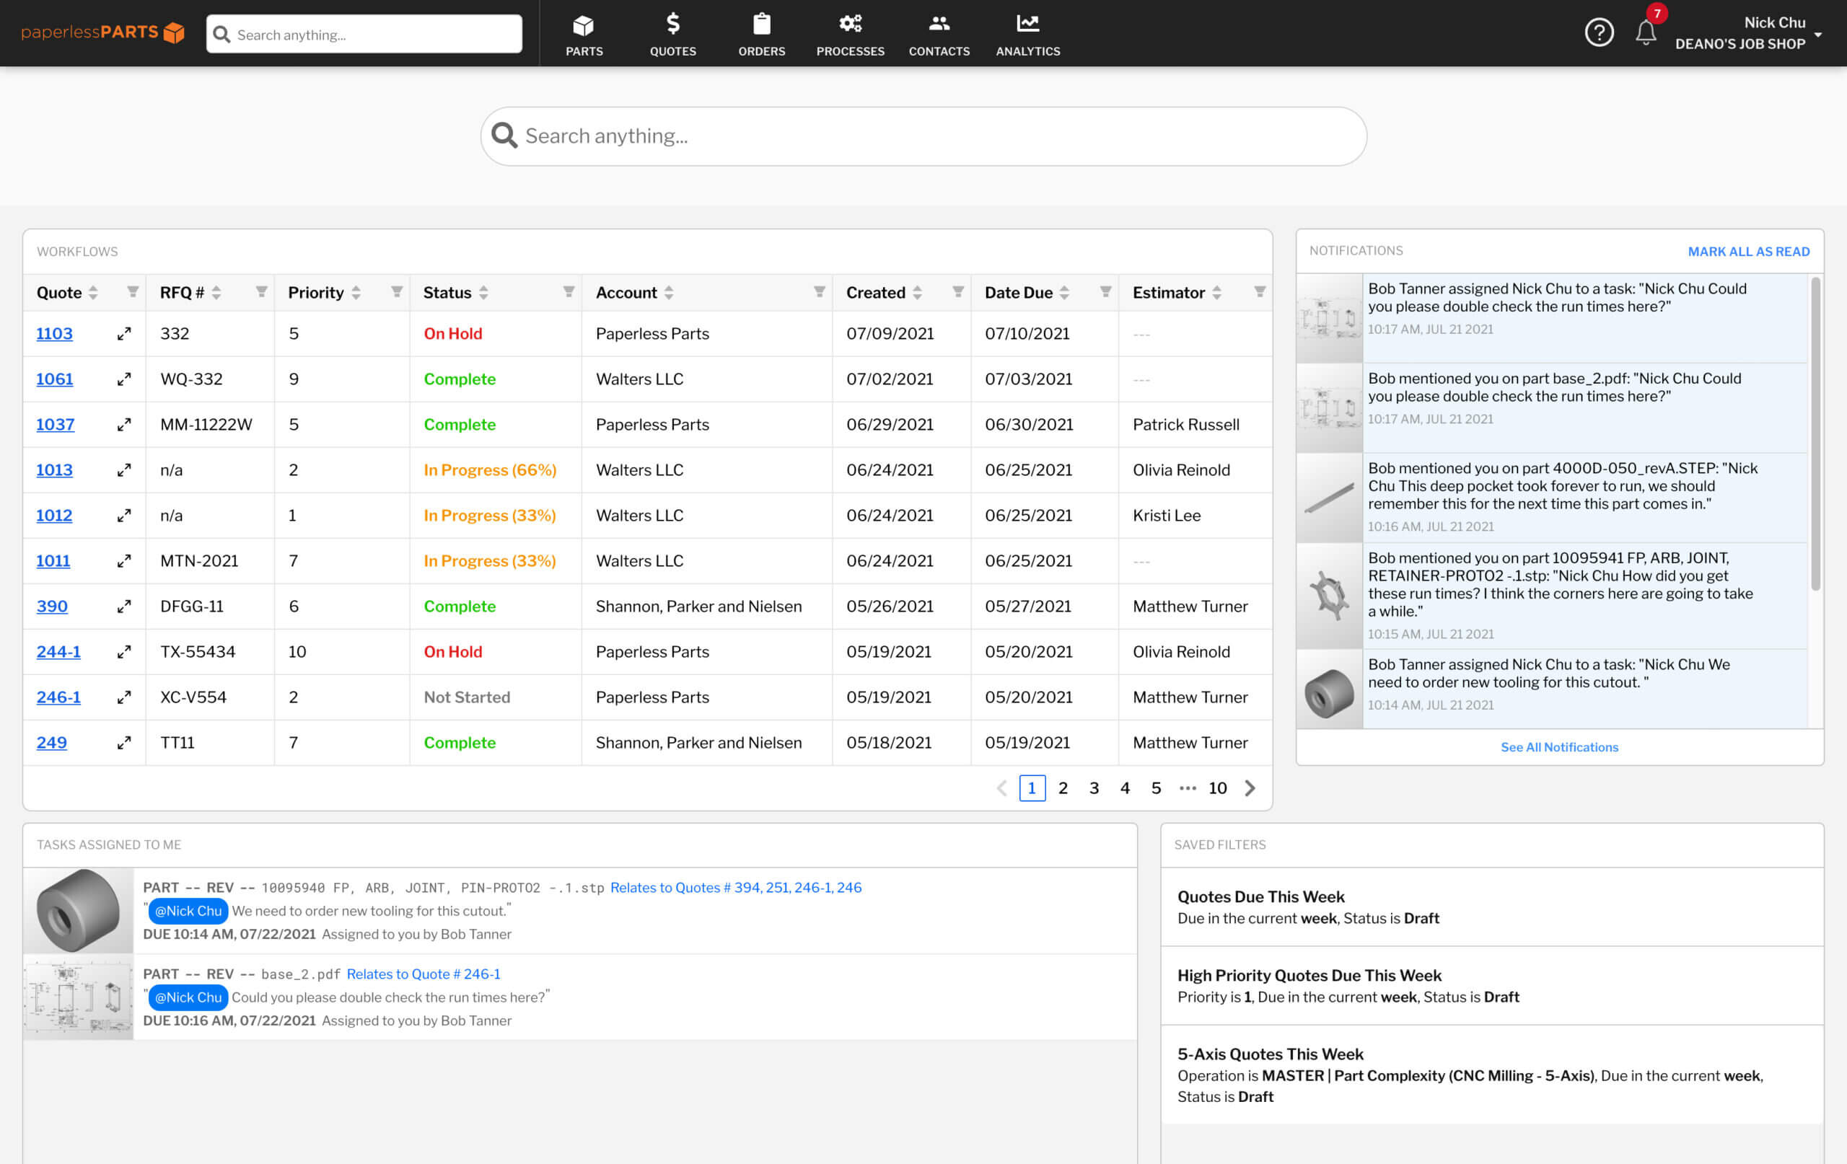Sort workflows by Account
The width and height of the screenshot is (1847, 1164).
click(669, 292)
